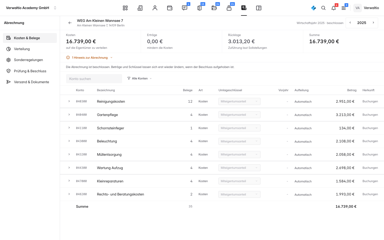Click the Betrag column header
This screenshot has height=240, width=384.
(352, 90)
